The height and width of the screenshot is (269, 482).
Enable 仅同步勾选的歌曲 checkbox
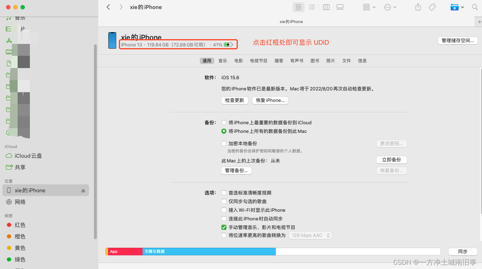[224, 202]
